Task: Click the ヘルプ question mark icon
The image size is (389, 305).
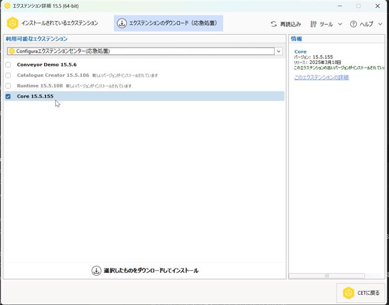Action: pyautogui.click(x=354, y=24)
